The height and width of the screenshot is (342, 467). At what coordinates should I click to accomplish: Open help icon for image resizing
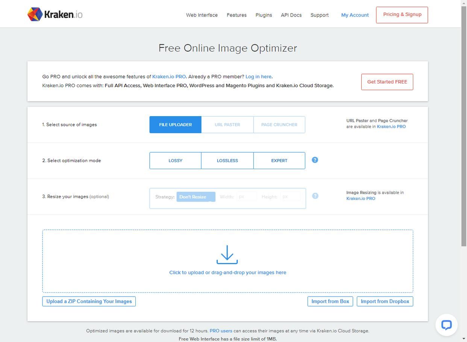point(315,196)
